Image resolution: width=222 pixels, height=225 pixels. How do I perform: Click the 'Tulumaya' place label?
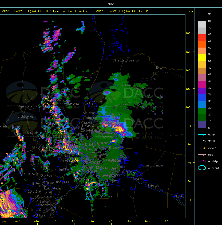point(91,118)
